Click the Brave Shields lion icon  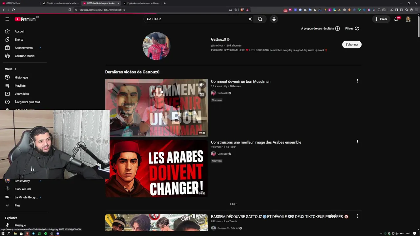tap(242, 10)
